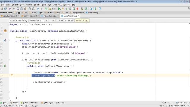Open the Run menu

click(x=49, y=5)
